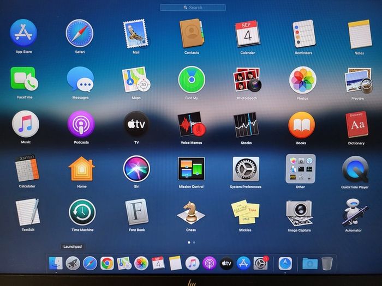Open Photos from the Launchpad grid
The image size is (382, 286).
pyautogui.click(x=302, y=80)
